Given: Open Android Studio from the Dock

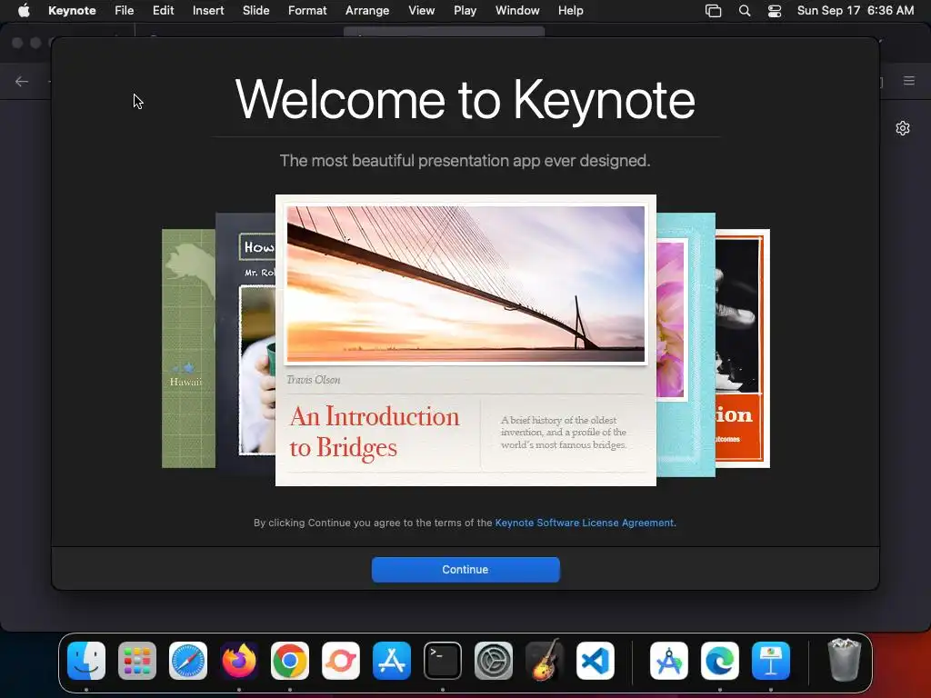Looking at the screenshot, I should [x=669, y=661].
